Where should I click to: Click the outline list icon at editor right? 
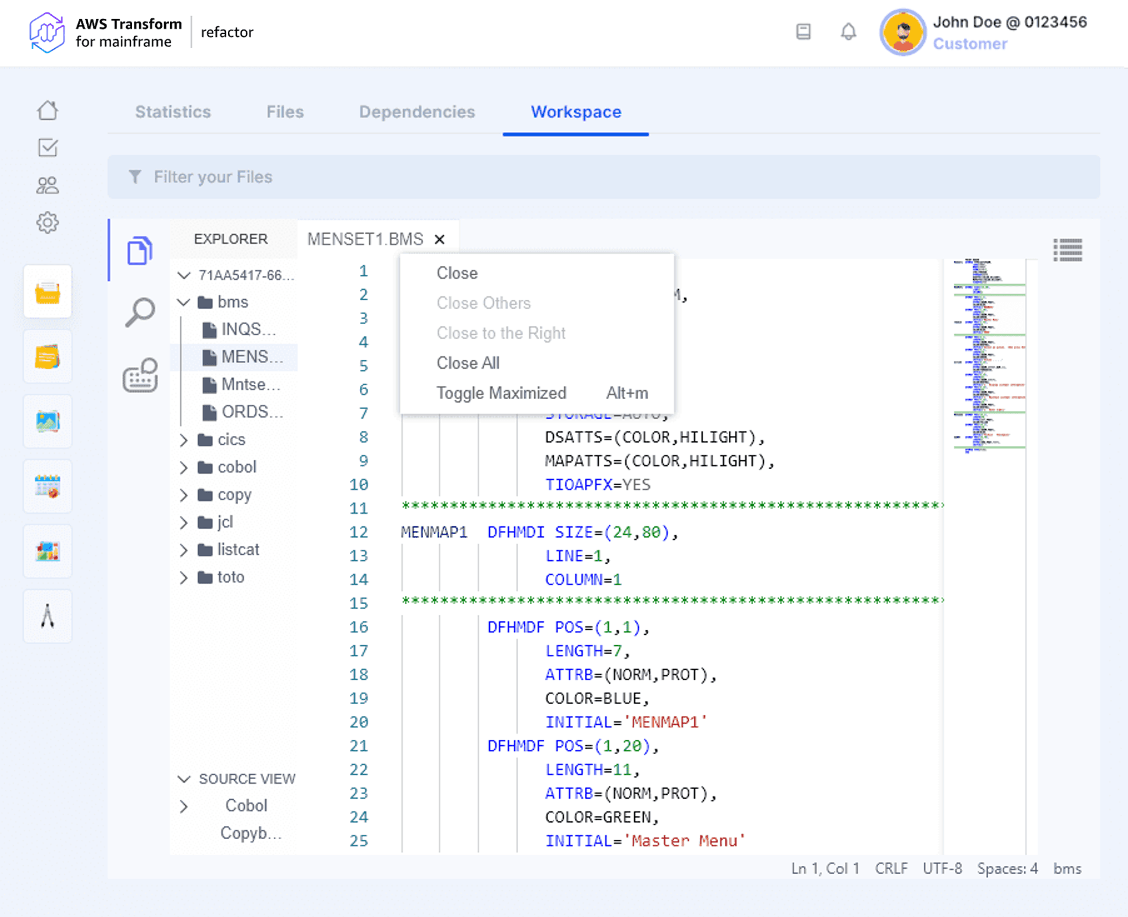click(1068, 250)
